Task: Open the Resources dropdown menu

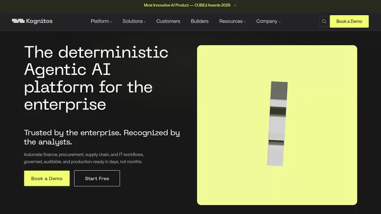Action: (232, 21)
